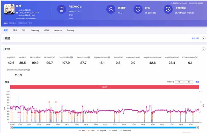The width and height of the screenshot is (207, 133).
Task: Click the blue chart range slider bar
Action: point(105,128)
